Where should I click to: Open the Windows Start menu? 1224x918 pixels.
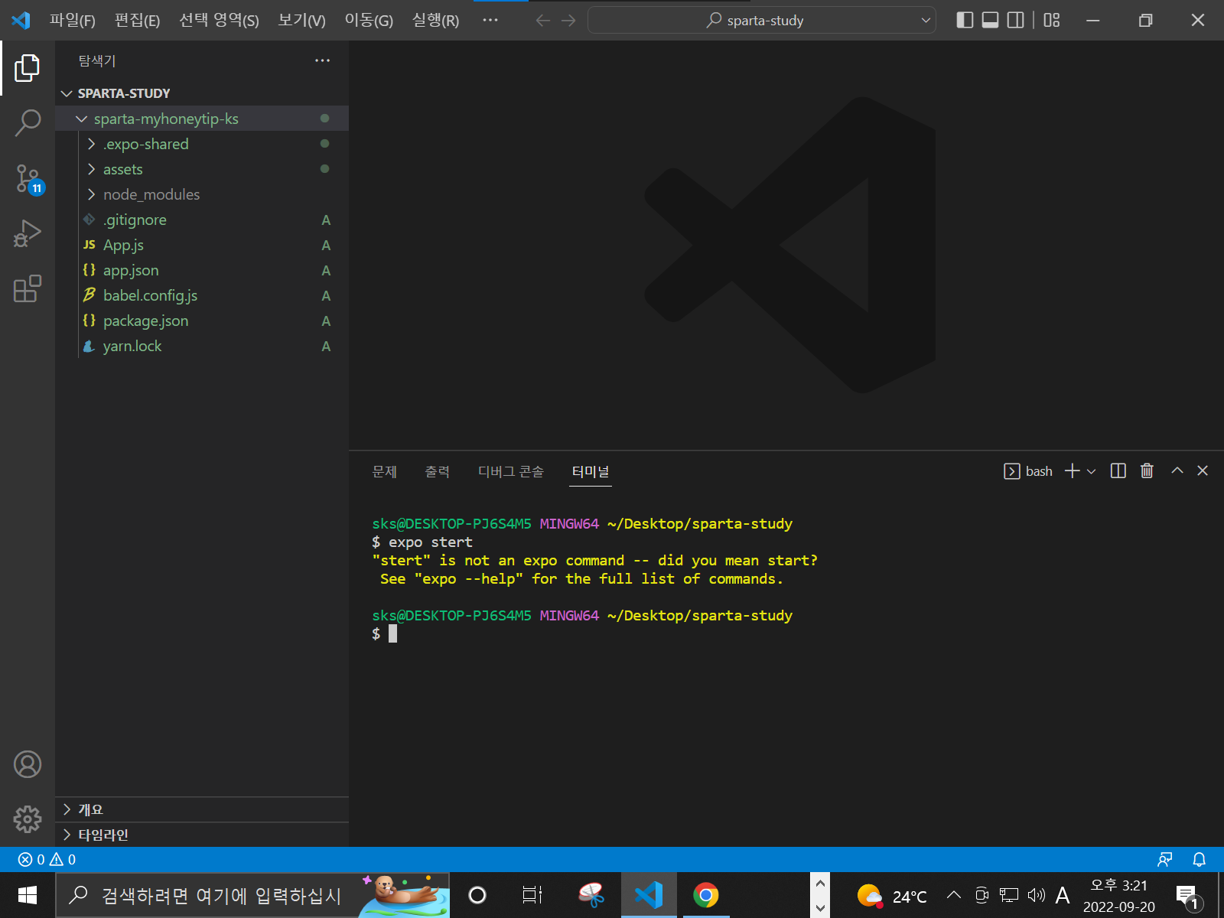pyautogui.click(x=28, y=895)
